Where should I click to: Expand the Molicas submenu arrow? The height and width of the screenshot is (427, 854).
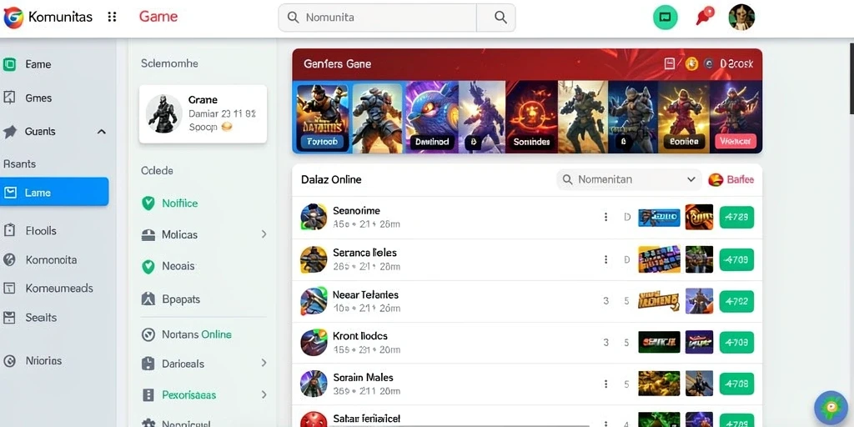point(264,234)
